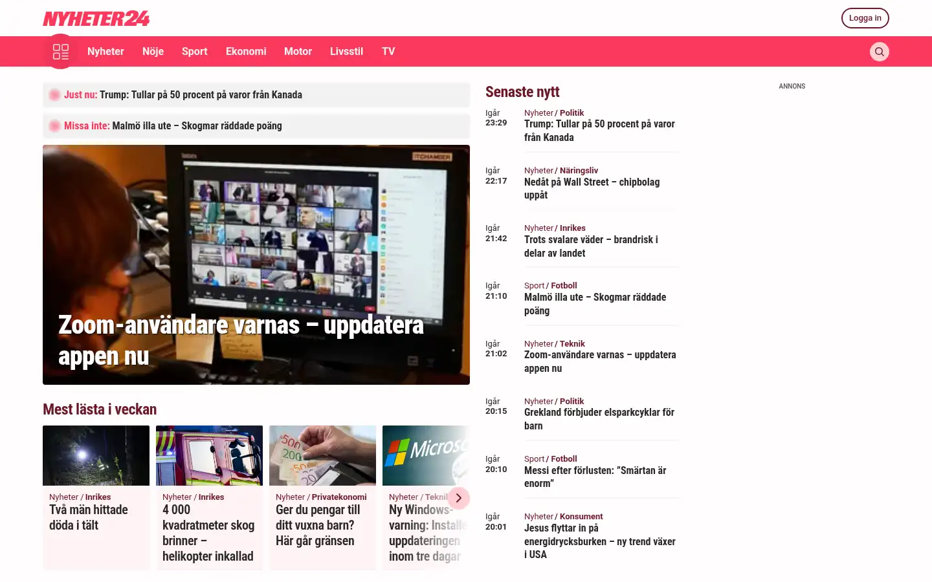Open Jesus flyttar in på energidrycksburken article
932x582 pixels.
pos(600,541)
